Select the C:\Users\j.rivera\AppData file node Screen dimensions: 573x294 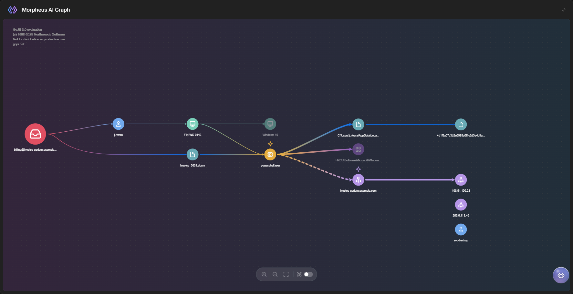click(358, 125)
